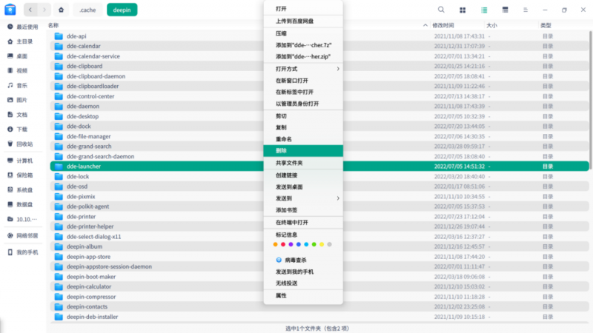The width and height of the screenshot is (593, 333).
Task: Open 主目录 in the sidebar
Action: tap(23, 41)
